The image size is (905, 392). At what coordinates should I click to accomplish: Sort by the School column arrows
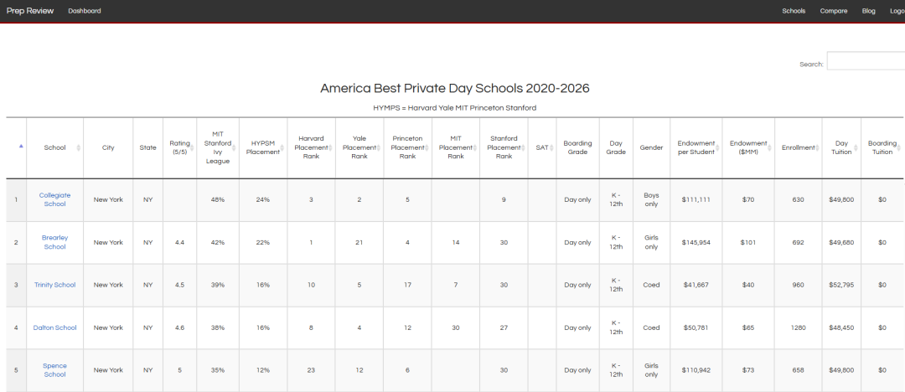click(x=79, y=147)
